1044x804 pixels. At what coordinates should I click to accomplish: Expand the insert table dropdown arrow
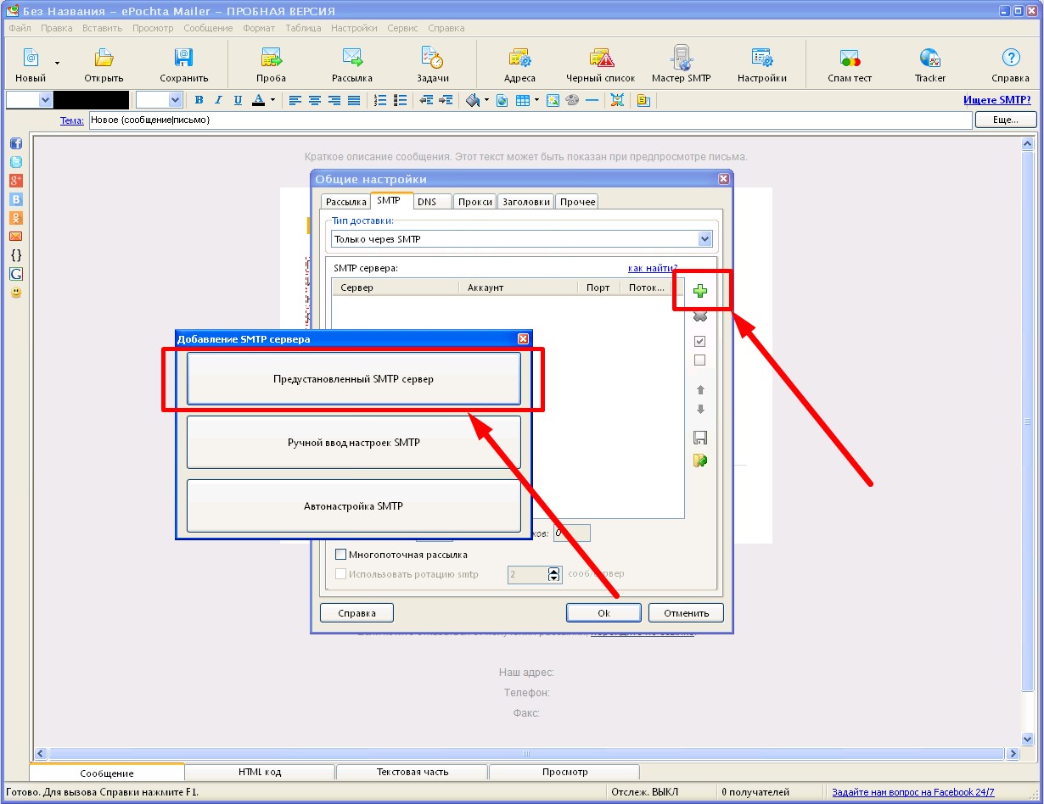coord(537,100)
